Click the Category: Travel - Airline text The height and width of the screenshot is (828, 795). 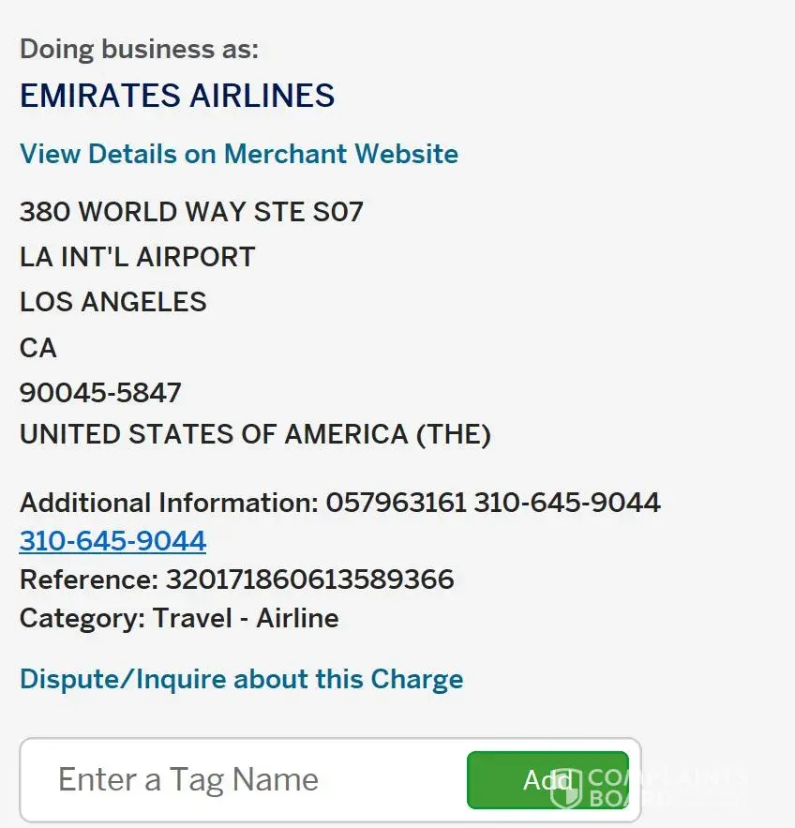pyautogui.click(x=179, y=618)
